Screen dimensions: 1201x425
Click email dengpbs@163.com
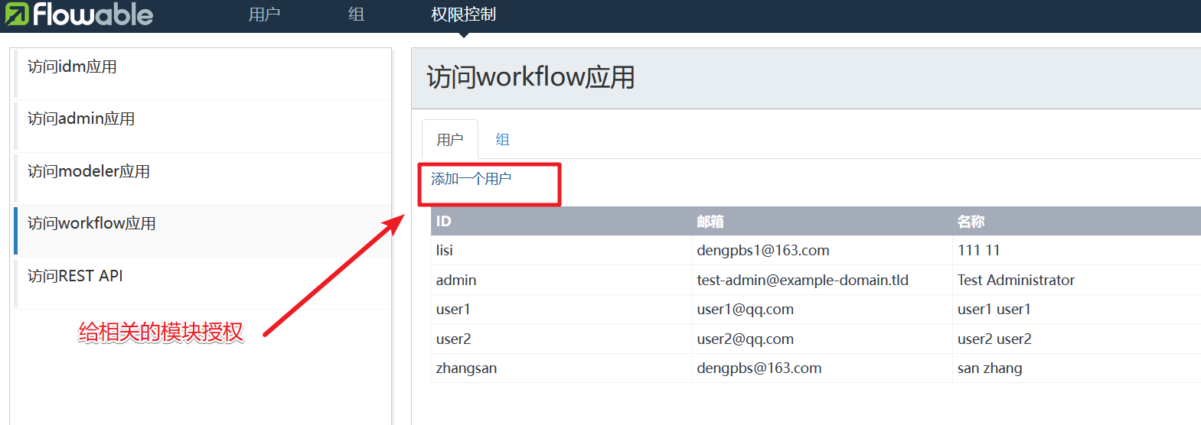click(x=759, y=368)
